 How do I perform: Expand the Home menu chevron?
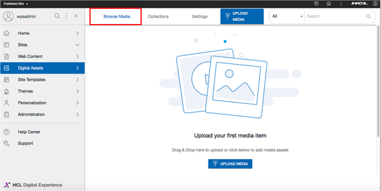77,33
